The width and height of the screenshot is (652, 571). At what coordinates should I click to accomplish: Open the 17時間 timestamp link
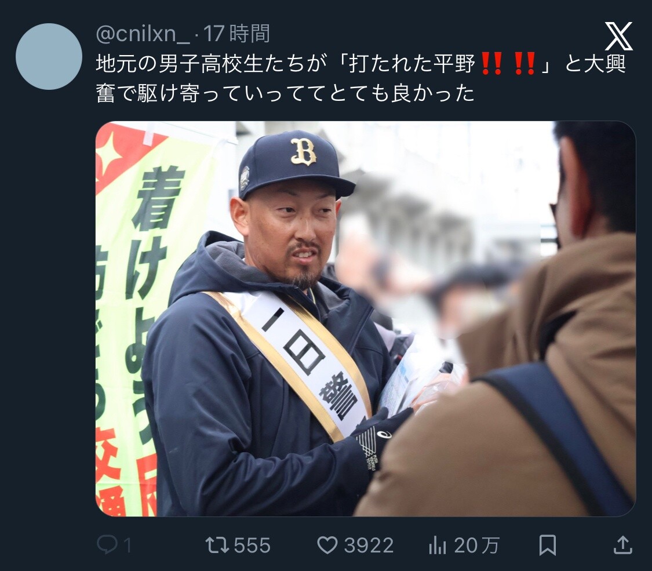coord(236,34)
